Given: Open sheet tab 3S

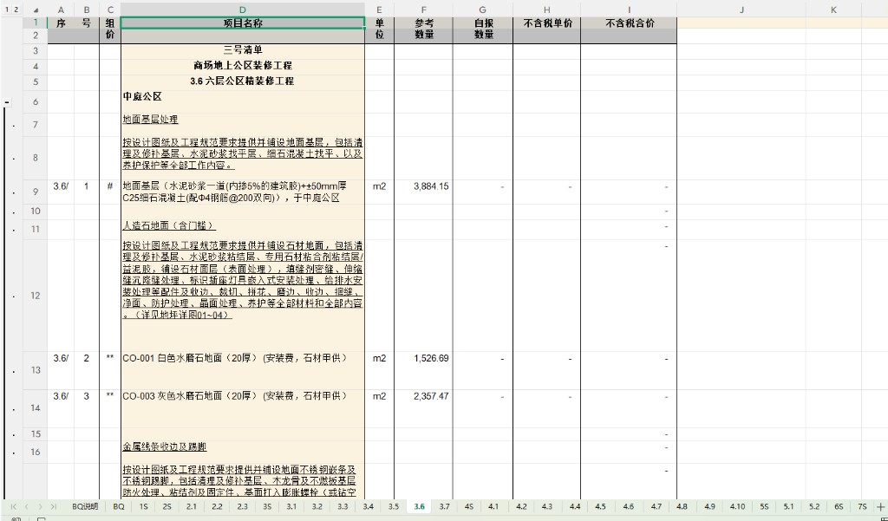Looking at the screenshot, I should (267, 506).
